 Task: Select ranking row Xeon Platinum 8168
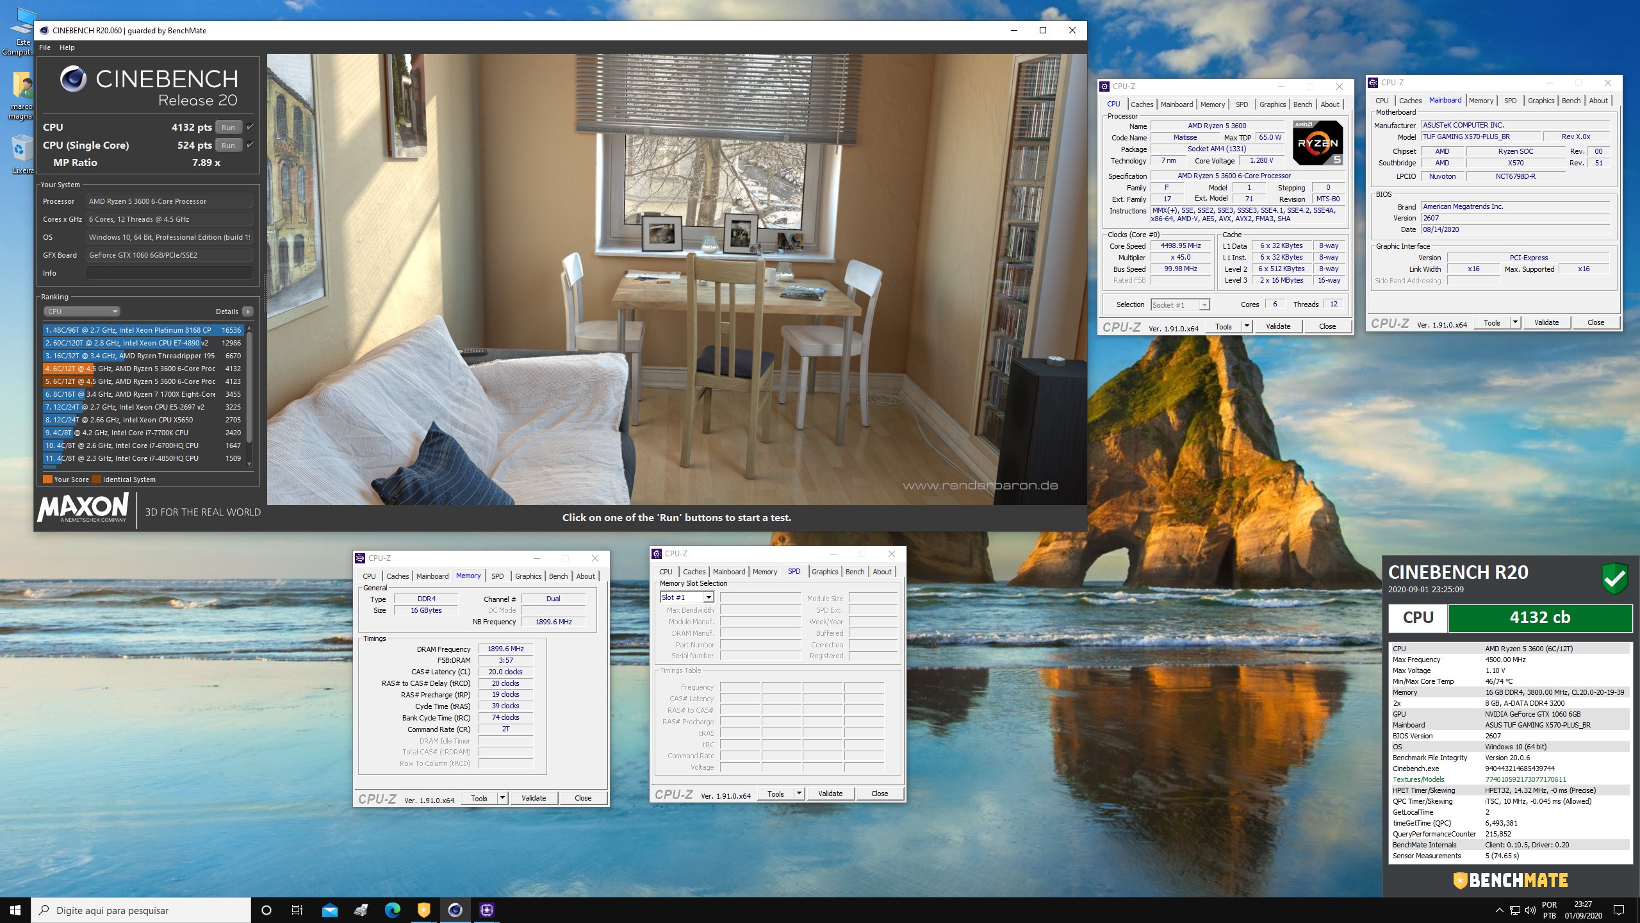[x=143, y=330]
